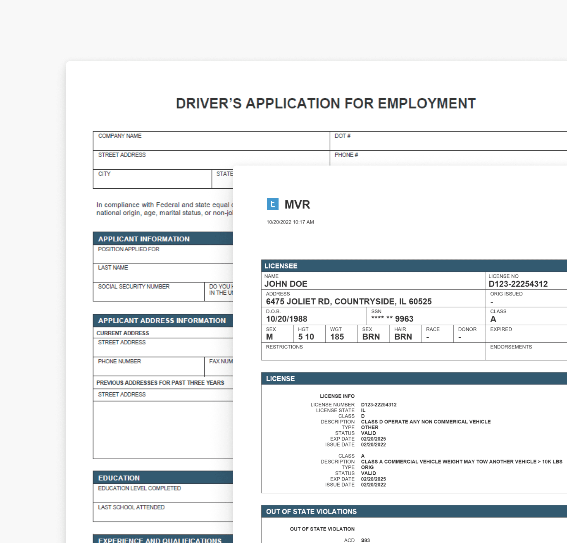Click the License State value IL
The height and width of the screenshot is (543, 567).
point(363,411)
